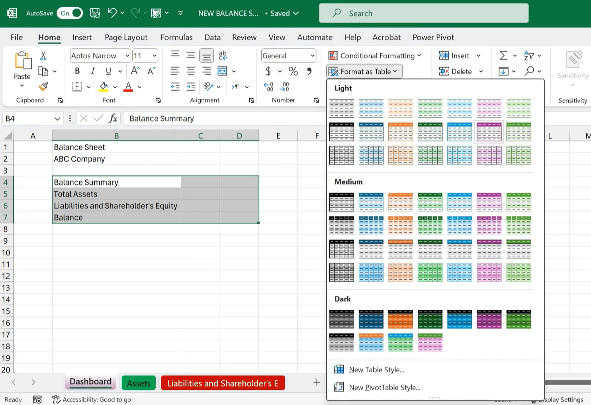The height and width of the screenshot is (405, 591).
Task: Open the Sort and Filter icon
Action: 529,56
